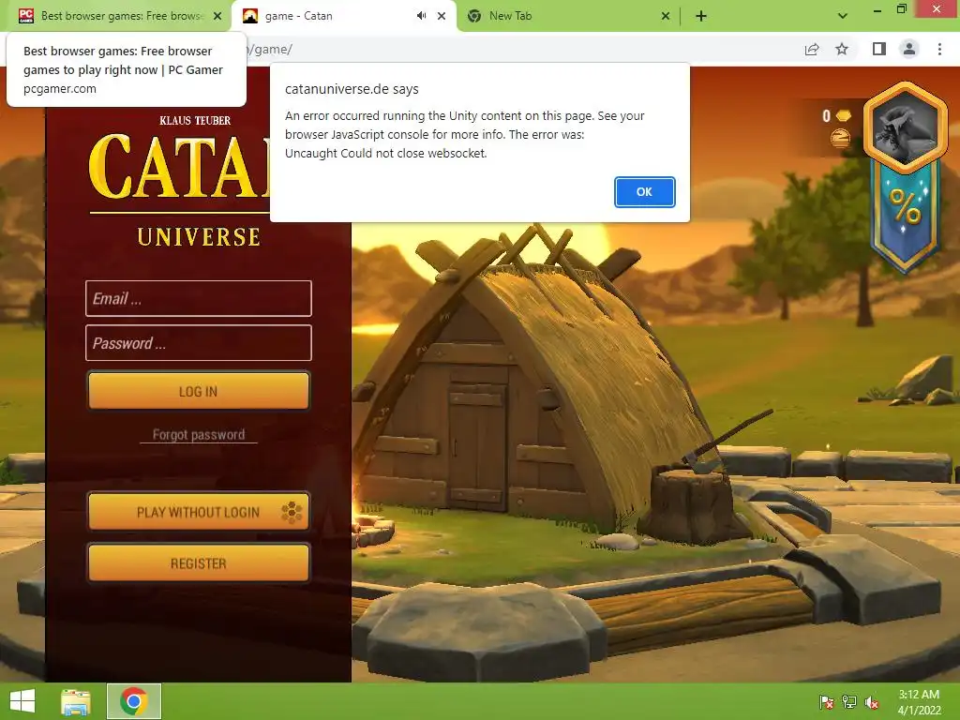Open the Chrome profile icon
The width and height of the screenshot is (960, 720).
pyautogui.click(x=909, y=49)
